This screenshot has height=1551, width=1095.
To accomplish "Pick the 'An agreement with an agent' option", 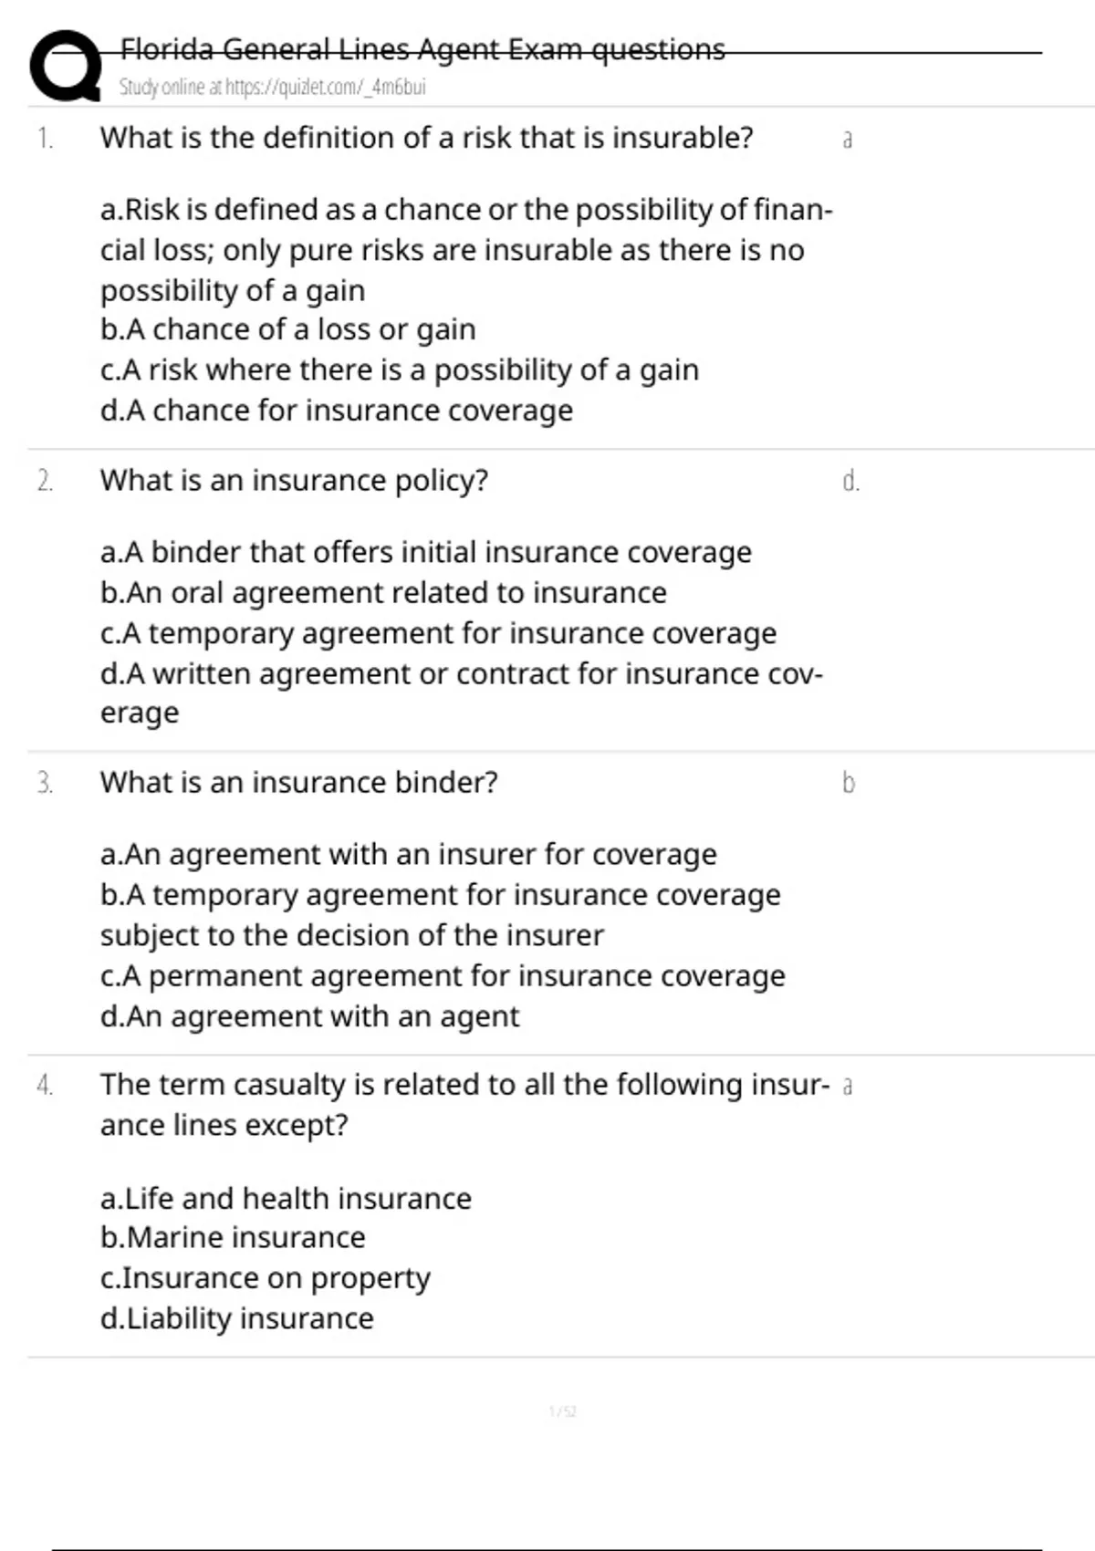I will tap(309, 1016).
